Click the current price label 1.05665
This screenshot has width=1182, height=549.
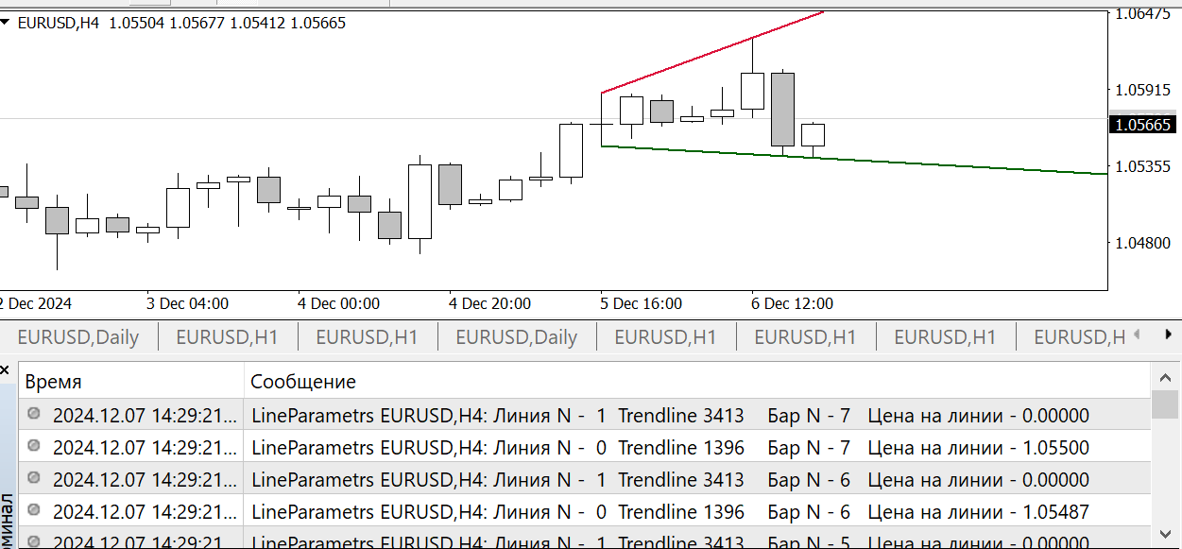1142,125
